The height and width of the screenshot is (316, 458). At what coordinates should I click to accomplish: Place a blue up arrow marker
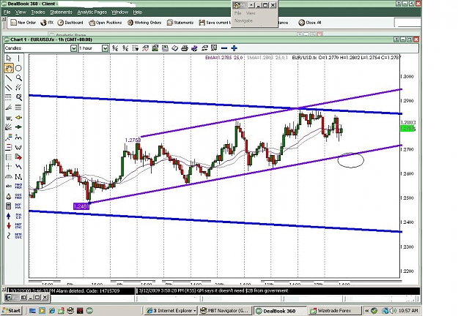(9, 216)
